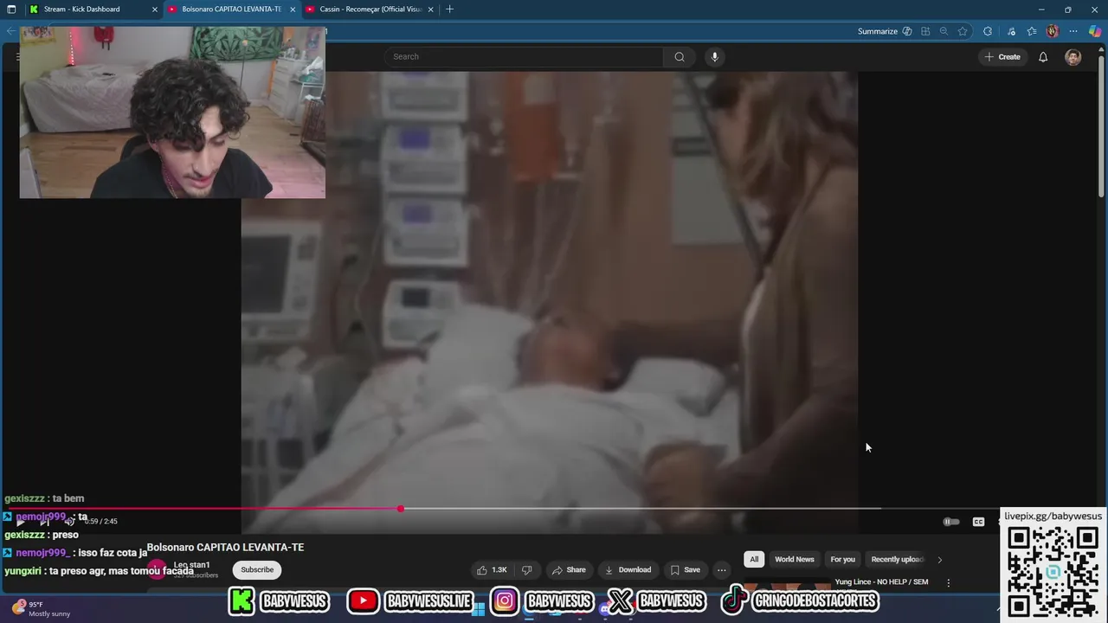The height and width of the screenshot is (623, 1108).
Task: Select the Bolsonaro CAPITAO LEVANTA-TE browser tab
Action: tap(231, 10)
